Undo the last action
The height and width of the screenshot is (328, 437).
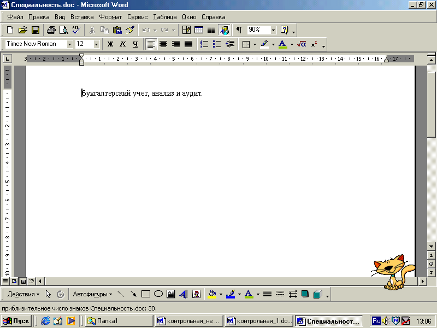(146, 30)
